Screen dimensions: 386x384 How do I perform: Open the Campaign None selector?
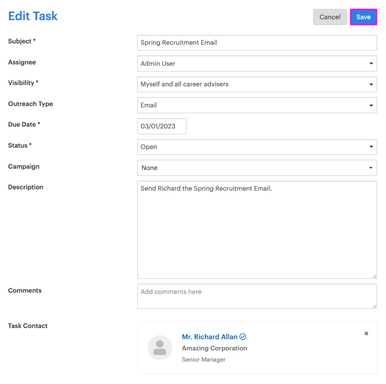click(x=256, y=168)
